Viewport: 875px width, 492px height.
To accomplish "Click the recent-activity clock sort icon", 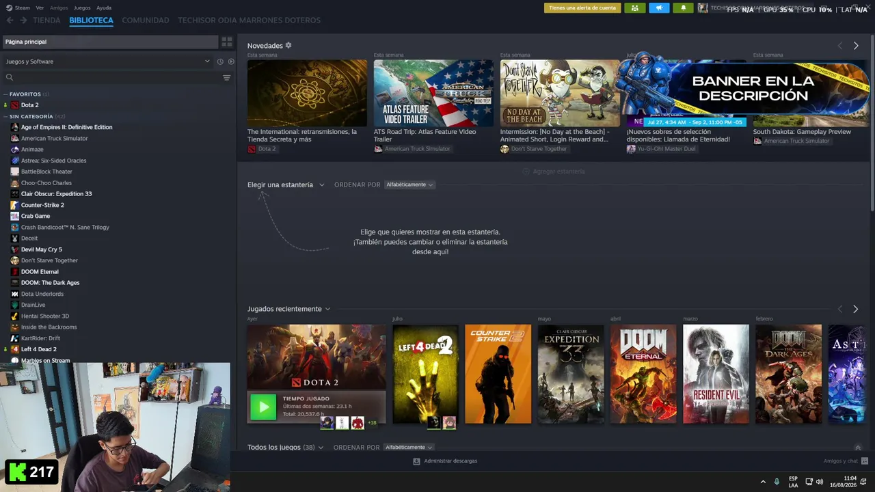I will click(220, 61).
